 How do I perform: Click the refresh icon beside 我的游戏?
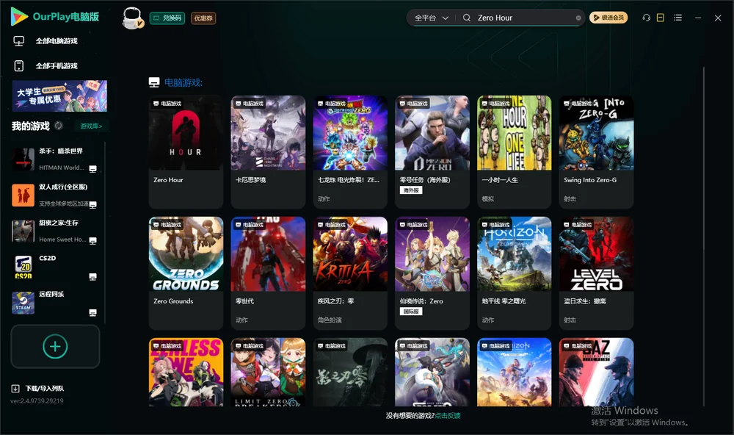pyautogui.click(x=59, y=126)
